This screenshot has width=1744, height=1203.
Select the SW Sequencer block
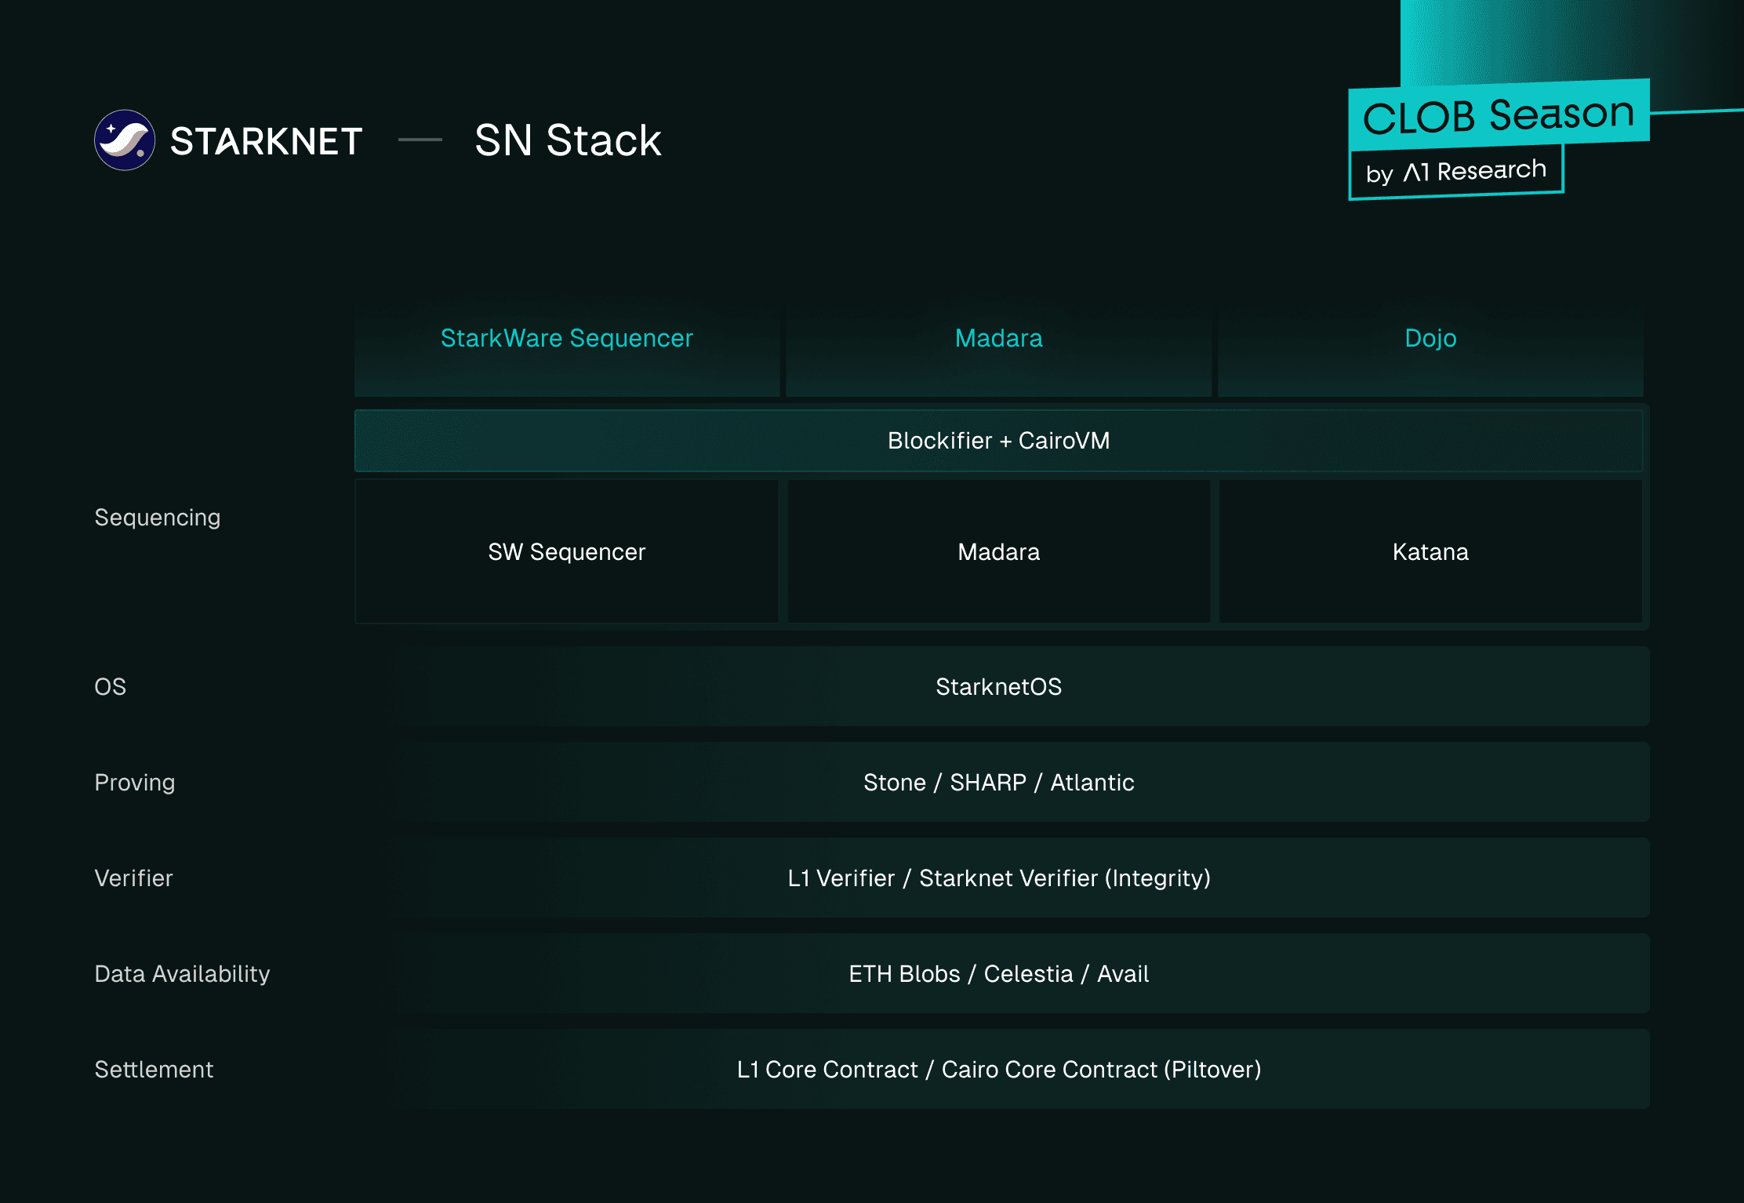566,551
